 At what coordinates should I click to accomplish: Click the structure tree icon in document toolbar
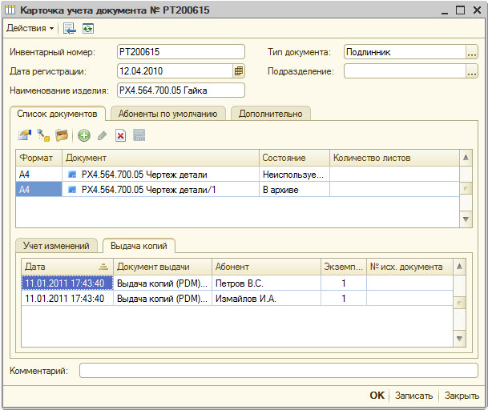pos(43,135)
